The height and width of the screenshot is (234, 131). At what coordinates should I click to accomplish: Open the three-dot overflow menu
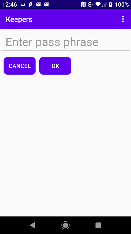(123, 19)
